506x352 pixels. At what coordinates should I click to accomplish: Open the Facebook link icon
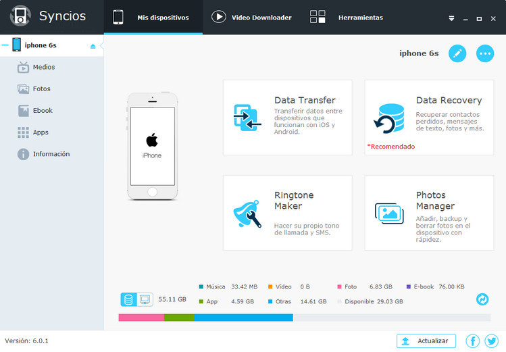click(x=472, y=341)
